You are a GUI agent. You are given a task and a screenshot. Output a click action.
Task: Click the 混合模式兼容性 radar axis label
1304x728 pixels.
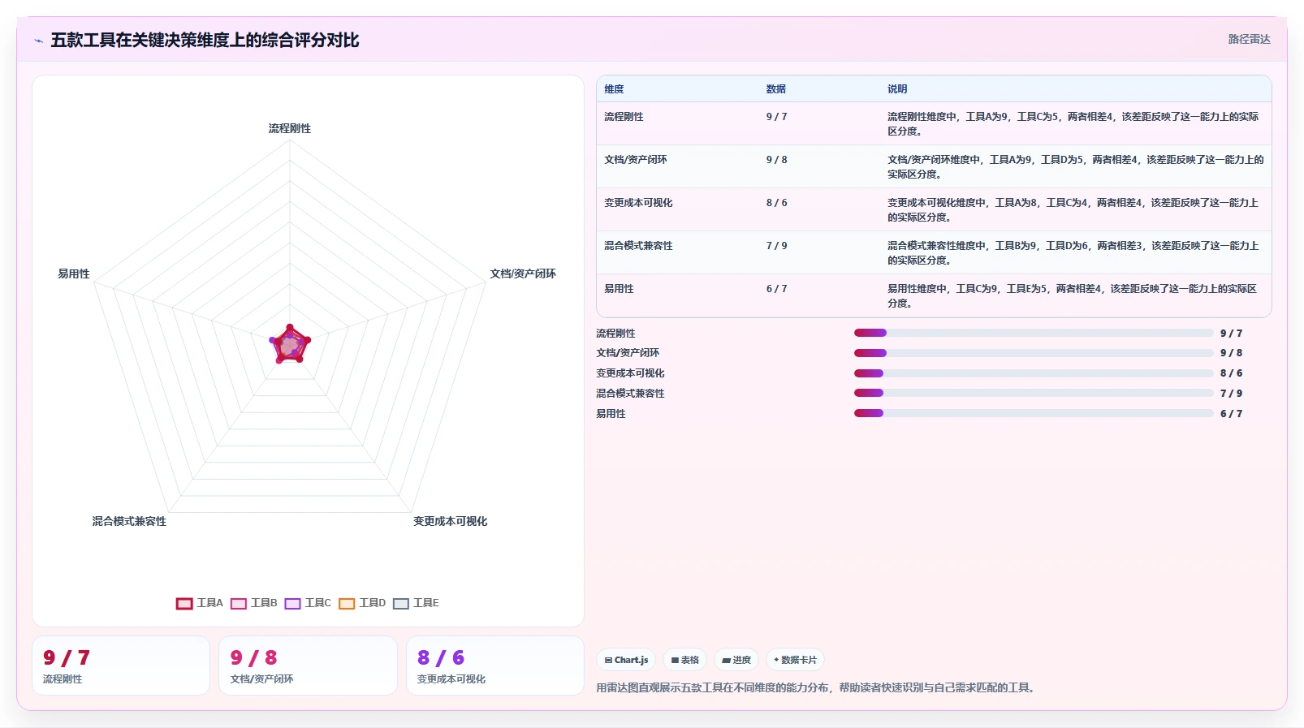129,521
